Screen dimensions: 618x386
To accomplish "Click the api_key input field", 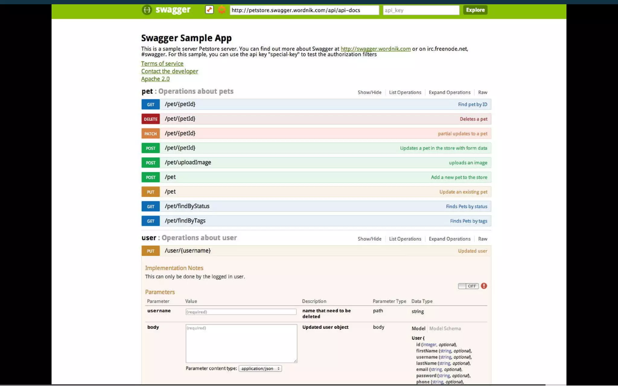I will (421, 10).
